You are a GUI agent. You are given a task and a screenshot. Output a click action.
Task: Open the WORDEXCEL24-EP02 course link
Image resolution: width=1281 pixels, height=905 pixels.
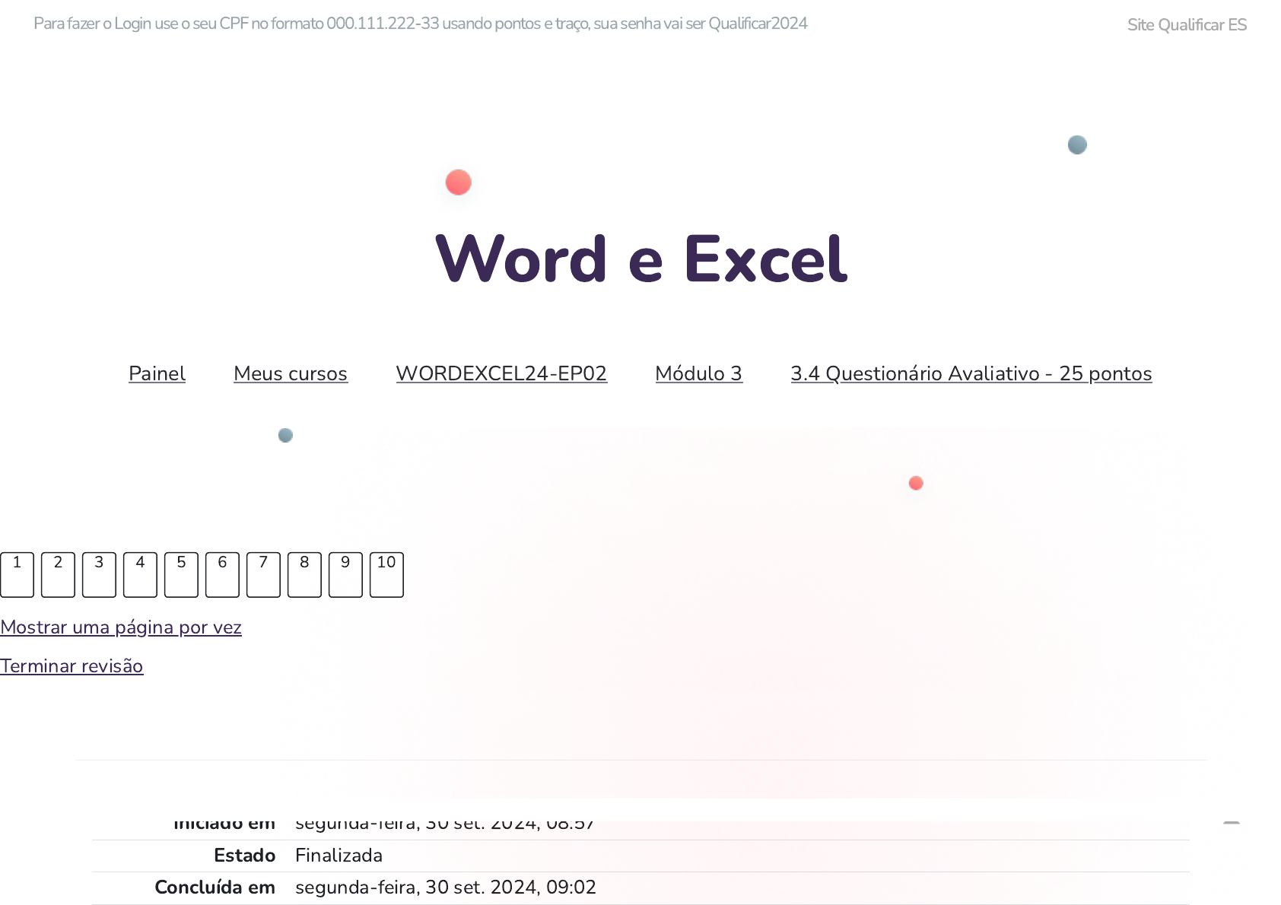point(501,373)
